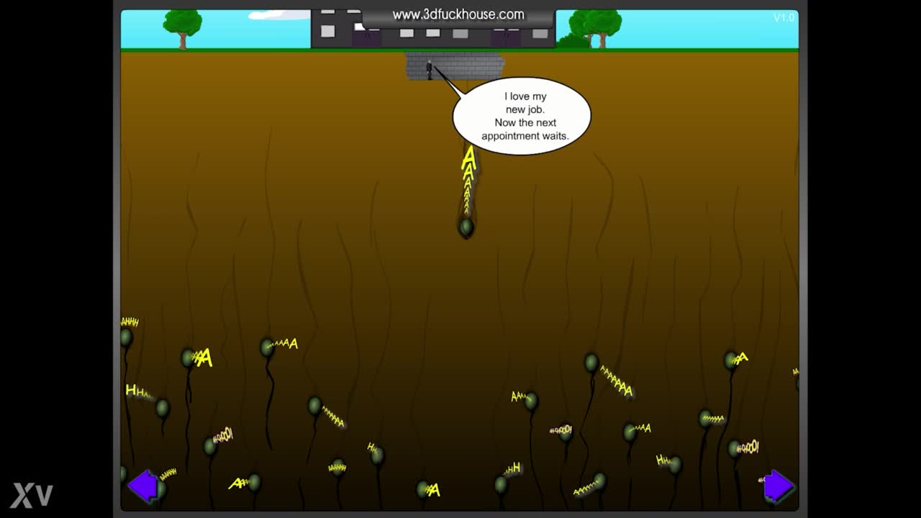Click the website URL banner at top
This screenshot has width=921, height=518.
[458, 15]
